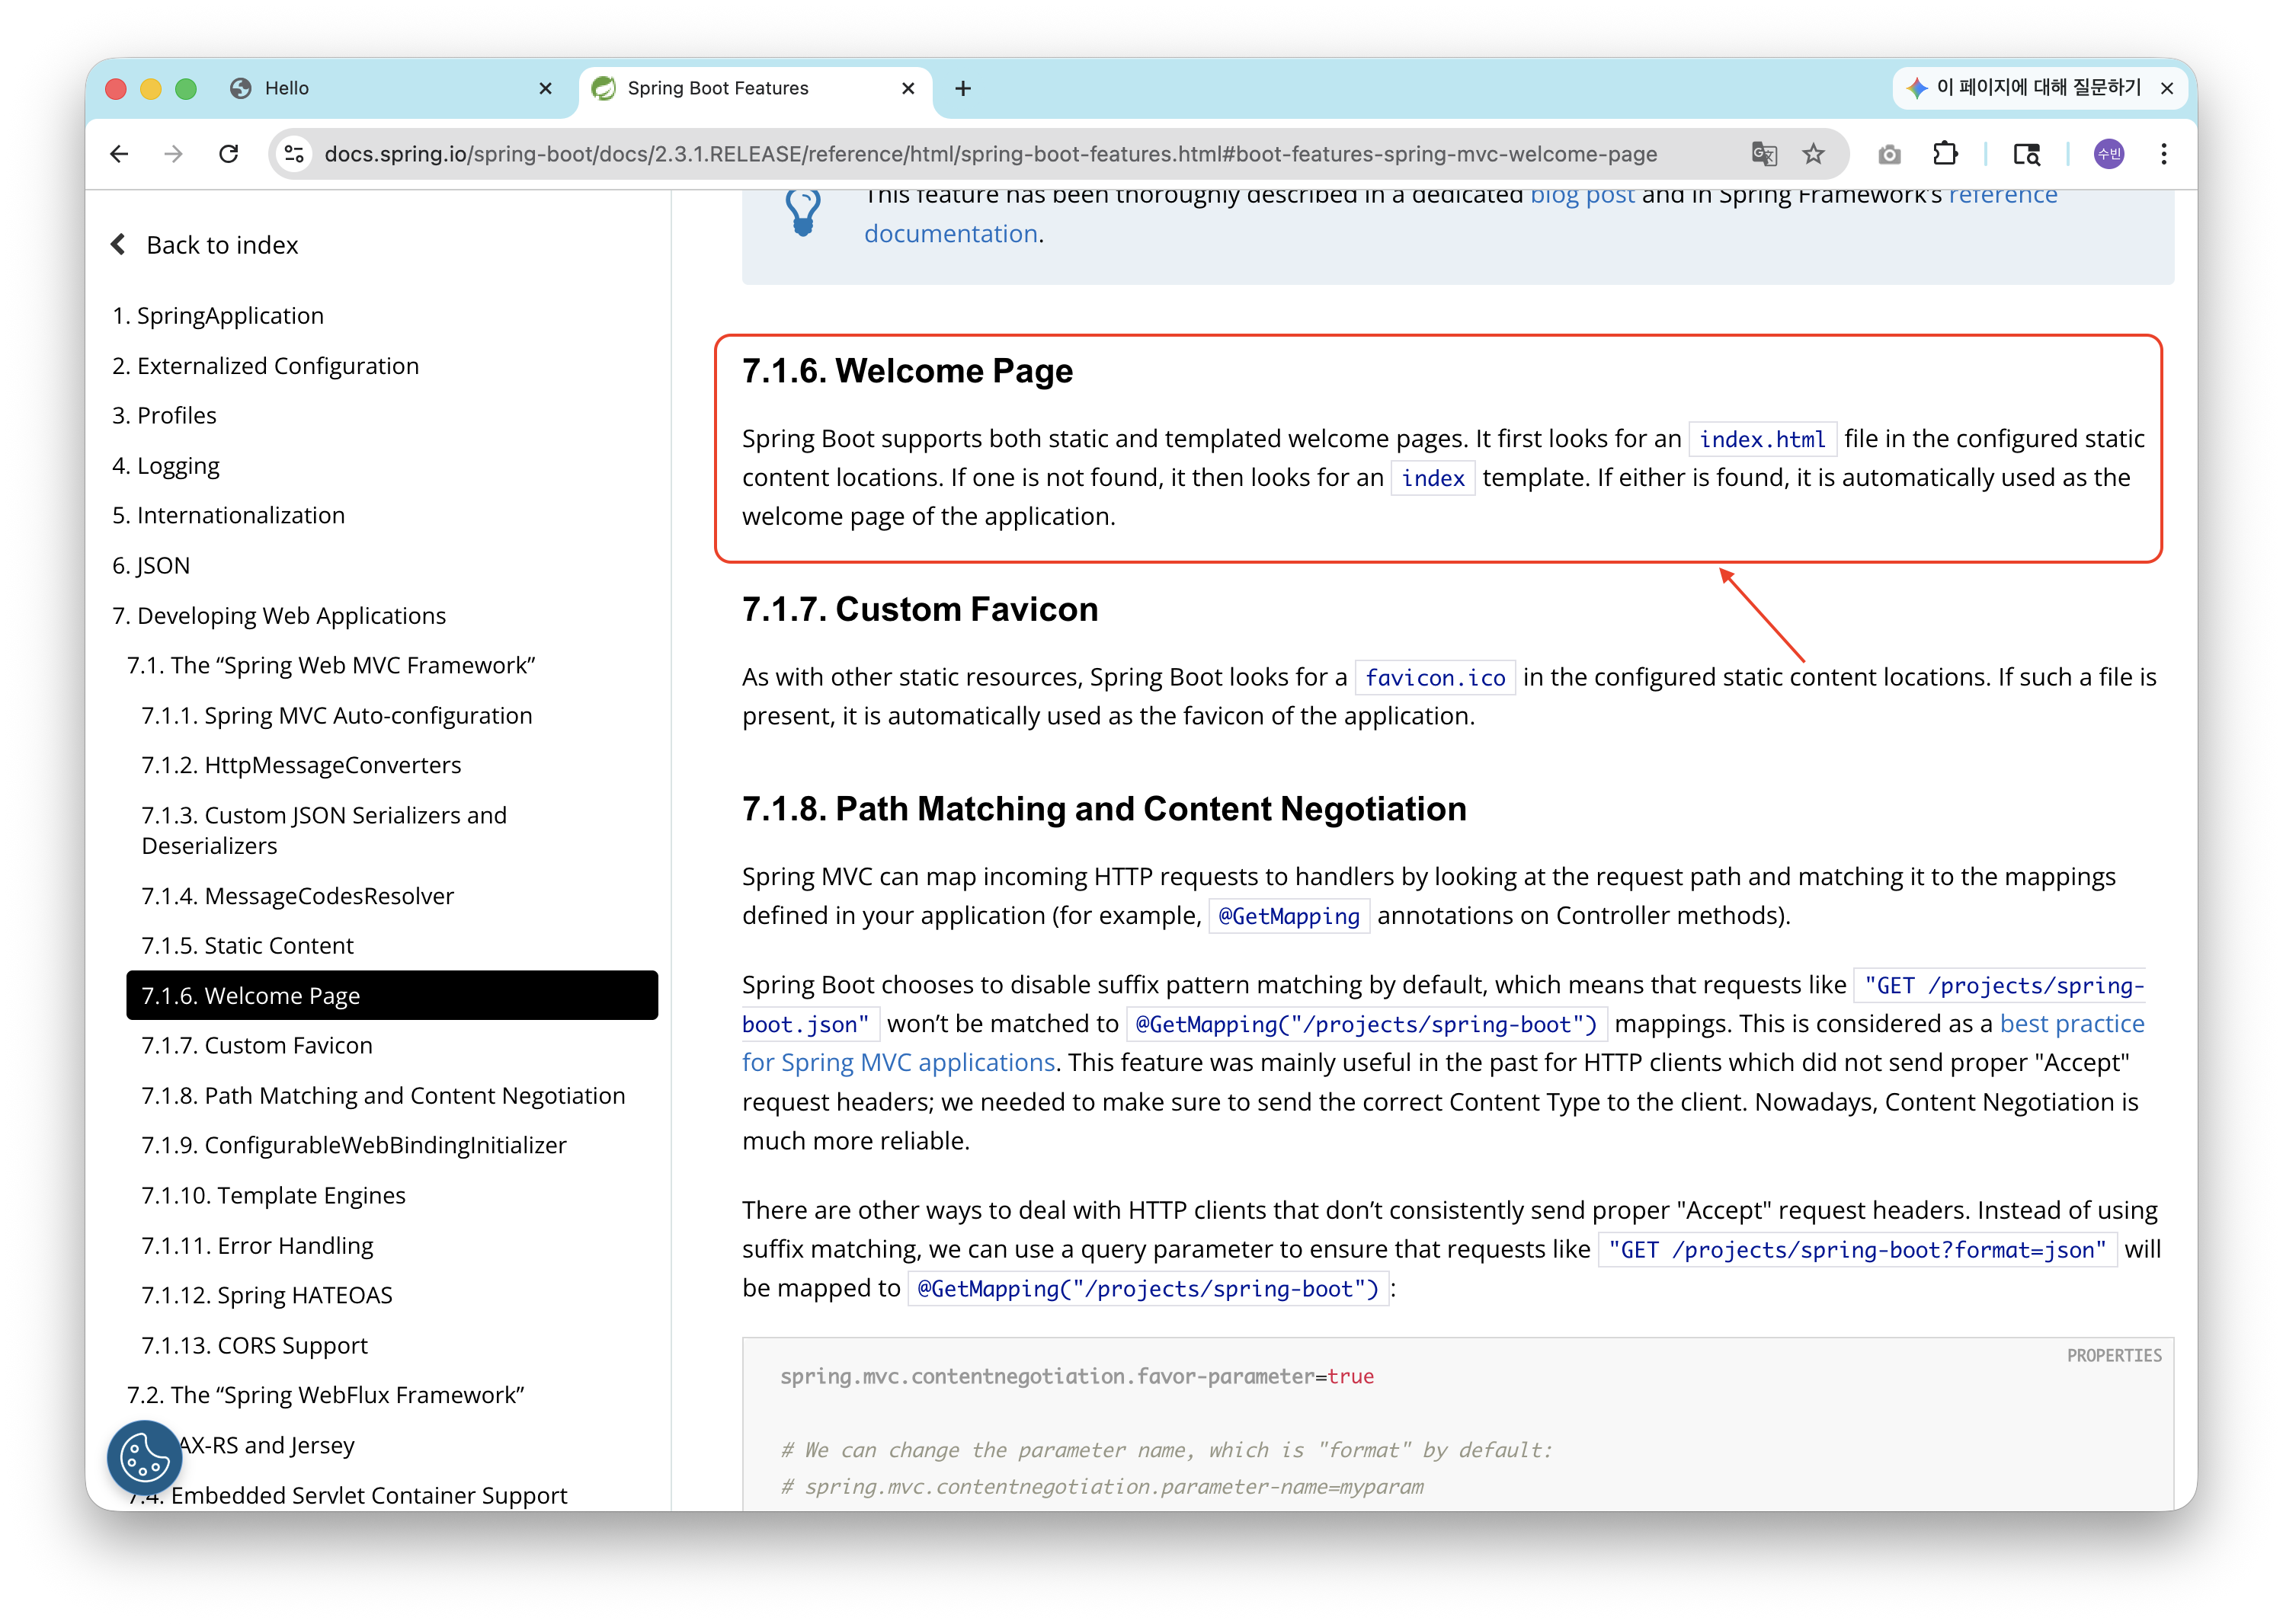Dismiss the Gemini ask-about-page chip
This screenshot has height=1624, width=2283.
click(2166, 88)
